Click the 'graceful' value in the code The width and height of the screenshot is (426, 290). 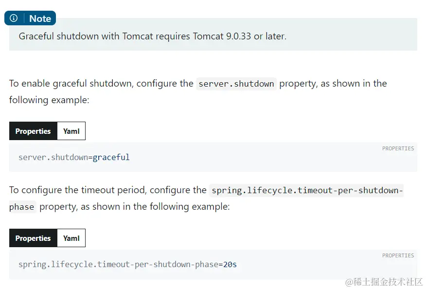pyautogui.click(x=111, y=157)
